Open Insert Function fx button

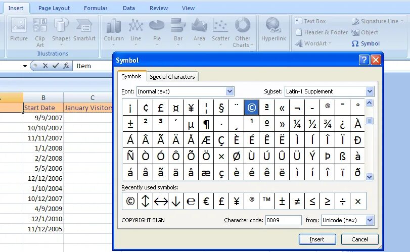66,66
